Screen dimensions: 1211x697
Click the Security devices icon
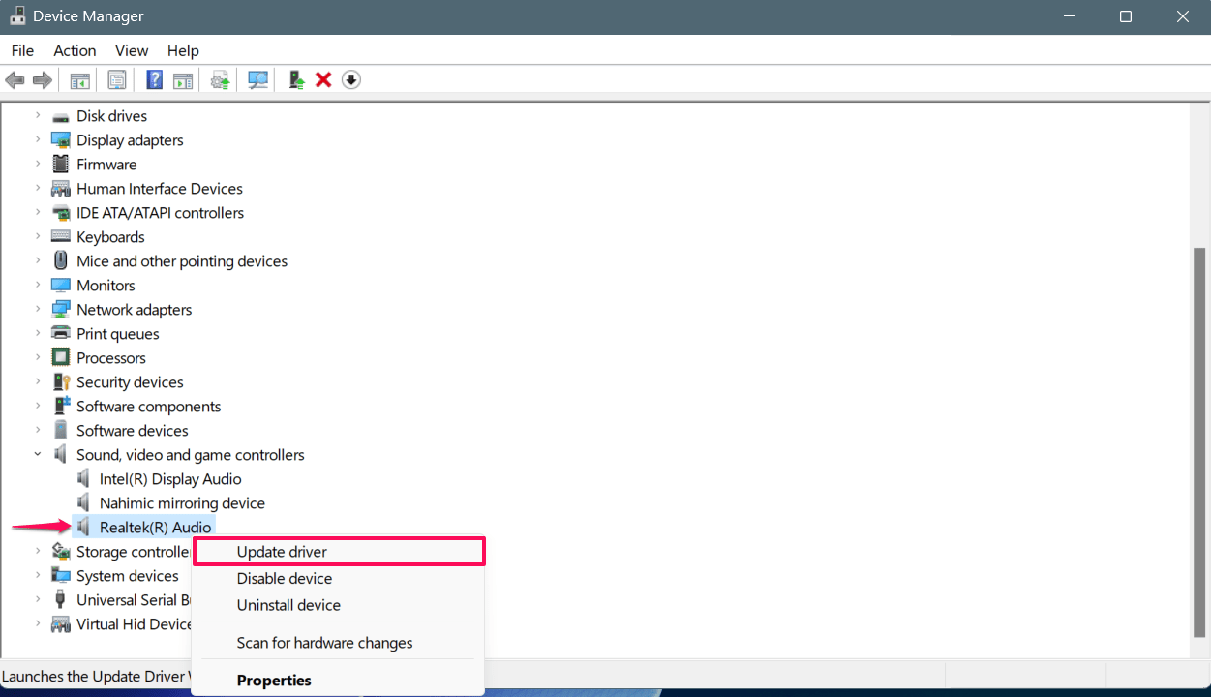click(x=61, y=382)
